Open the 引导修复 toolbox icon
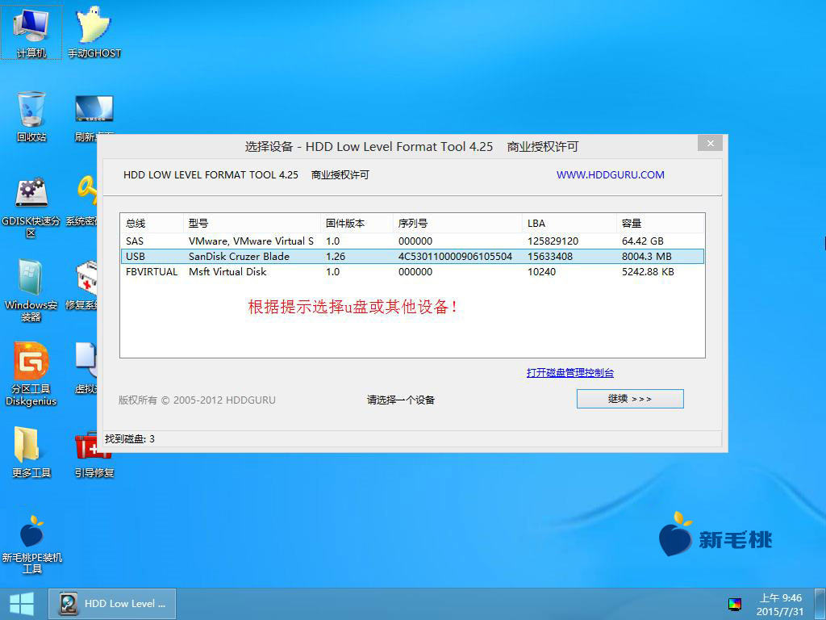 point(94,455)
